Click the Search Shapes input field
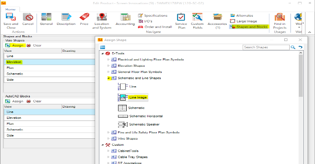This screenshot has height=164, width=315. click(266, 47)
